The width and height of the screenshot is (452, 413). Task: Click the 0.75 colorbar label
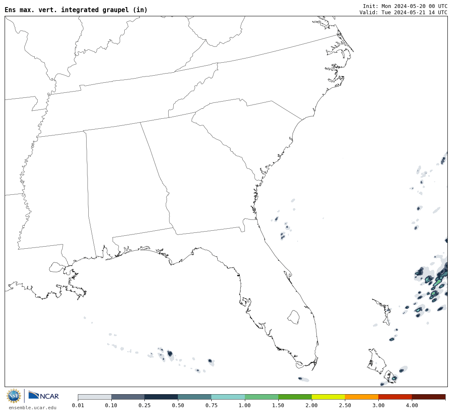(212, 405)
